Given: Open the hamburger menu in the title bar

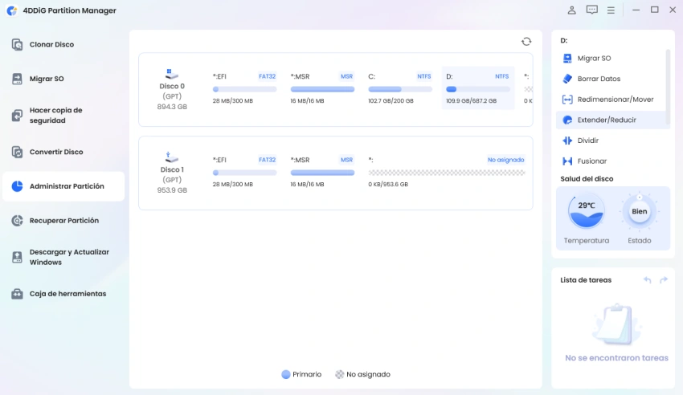Looking at the screenshot, I should [611, 10].
